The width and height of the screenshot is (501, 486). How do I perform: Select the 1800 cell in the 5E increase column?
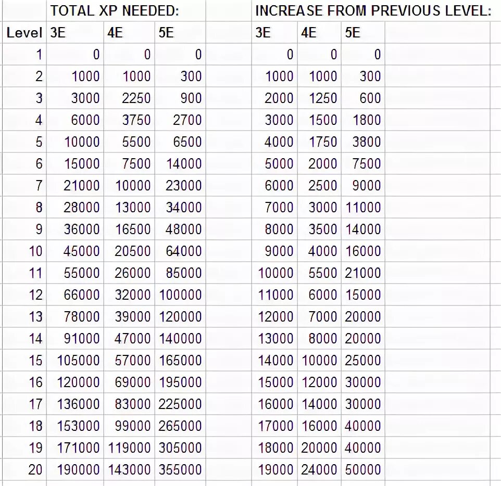pos(363,120)
